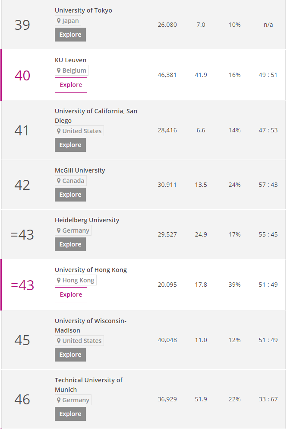Click the Hong Kong location pin icon
Image resolution: width=287 pixels, height=429 pixels.
click(59, 280)
